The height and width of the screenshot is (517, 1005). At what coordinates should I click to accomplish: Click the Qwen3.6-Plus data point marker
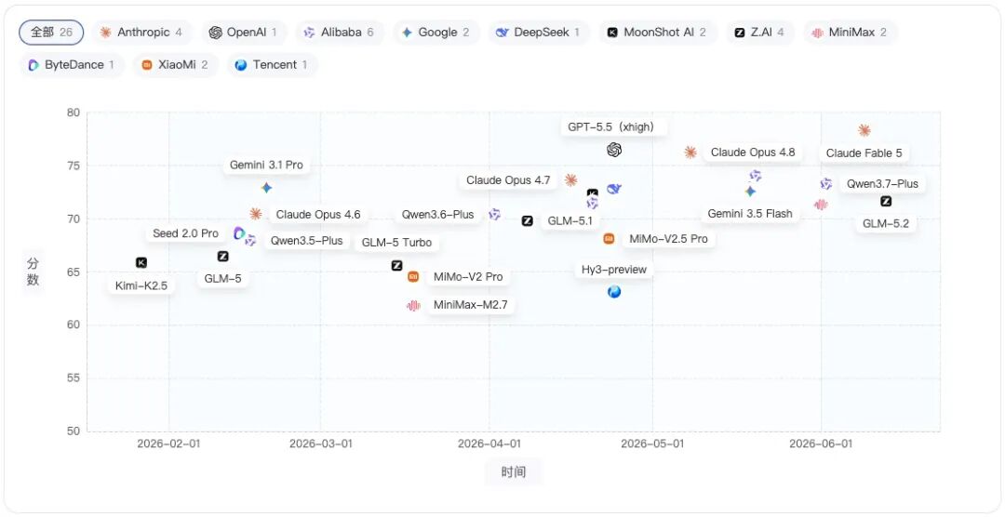(494, 215)
